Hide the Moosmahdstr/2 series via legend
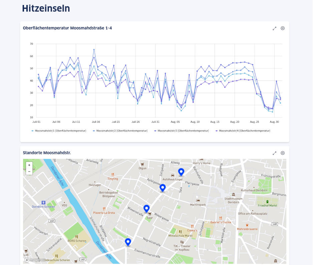Screen dimensions: 327x265 point(121,131)
